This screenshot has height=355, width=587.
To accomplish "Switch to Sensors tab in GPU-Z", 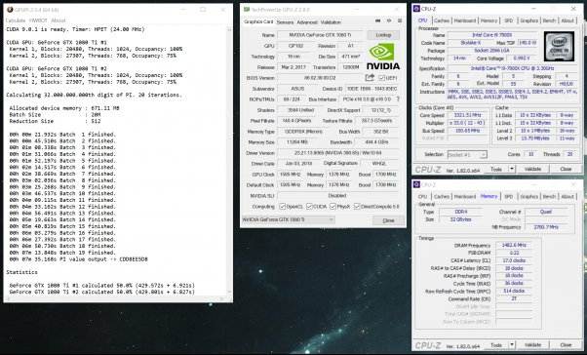I will pyautogui.click(x=285, y=22).
